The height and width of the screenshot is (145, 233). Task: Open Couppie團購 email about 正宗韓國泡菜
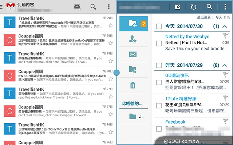tap(58, 40)
